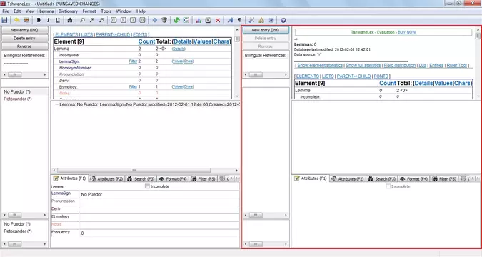
Task: Click the Save icon in the toolbar
Action: tap(4, 20)
